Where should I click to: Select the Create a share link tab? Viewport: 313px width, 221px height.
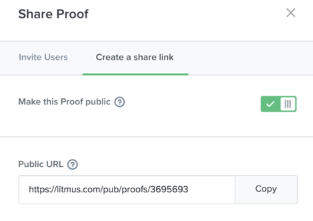tap(135, 57)
